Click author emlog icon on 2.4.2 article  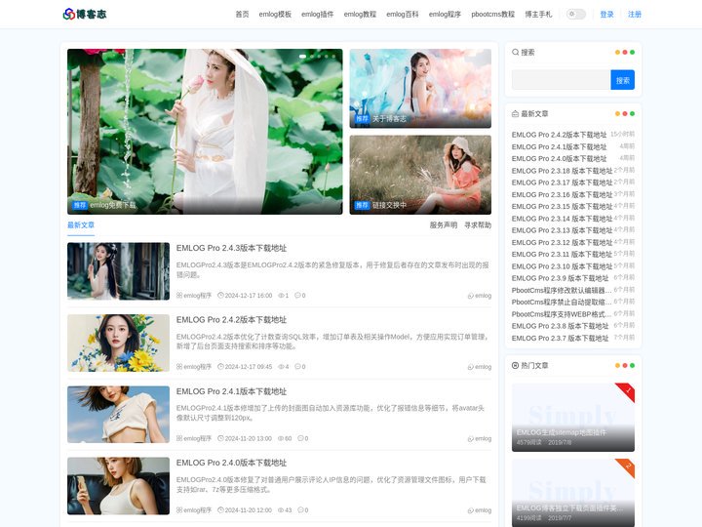(471, 367)
